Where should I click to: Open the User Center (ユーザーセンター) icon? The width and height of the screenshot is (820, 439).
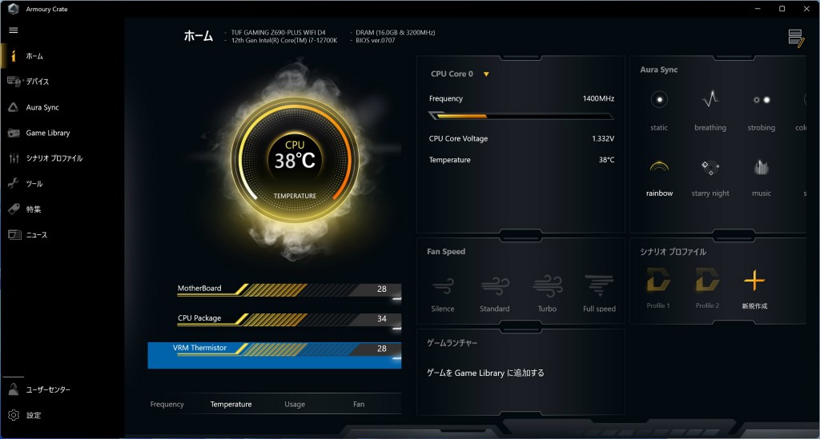(14, 389)
